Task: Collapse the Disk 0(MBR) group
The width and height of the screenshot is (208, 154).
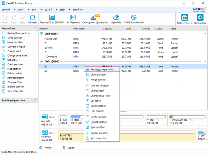Action: click(x=205, y=34)
